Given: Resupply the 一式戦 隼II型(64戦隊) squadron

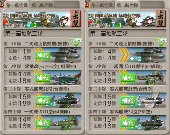Looking at the screenshot, I should click(x=43, y=123).
